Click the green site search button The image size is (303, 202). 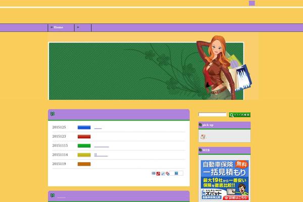click(239, 115)
